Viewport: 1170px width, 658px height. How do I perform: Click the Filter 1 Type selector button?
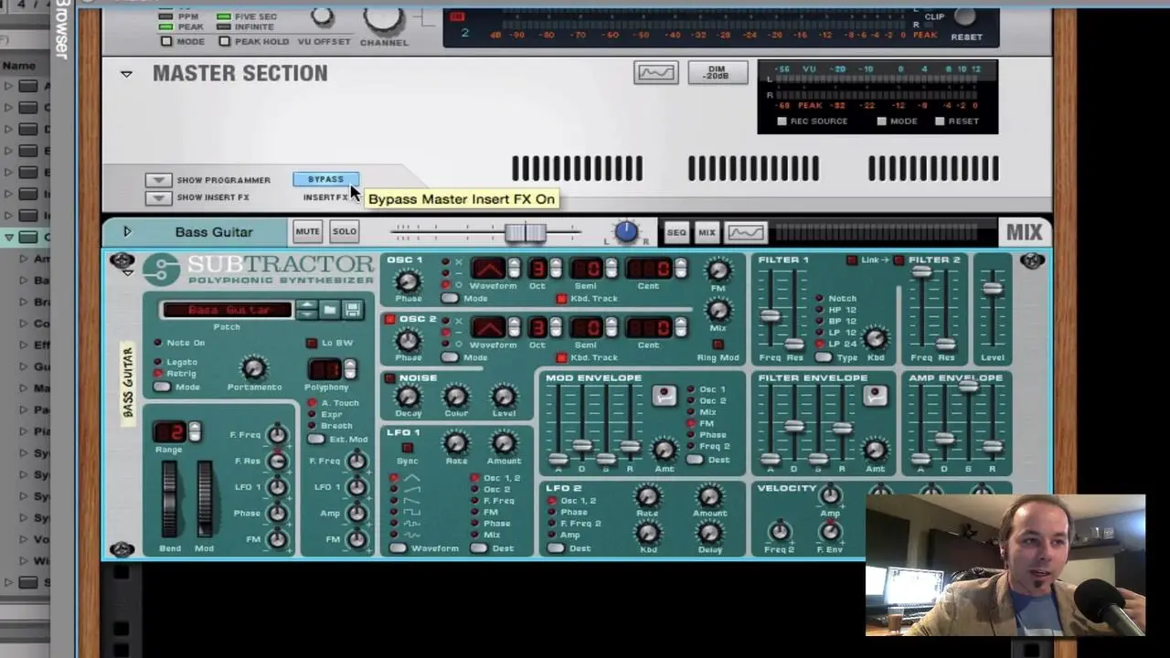tap(824, 357)
